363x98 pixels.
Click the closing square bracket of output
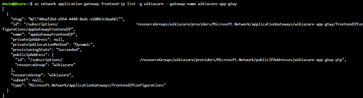pos(3,96)
